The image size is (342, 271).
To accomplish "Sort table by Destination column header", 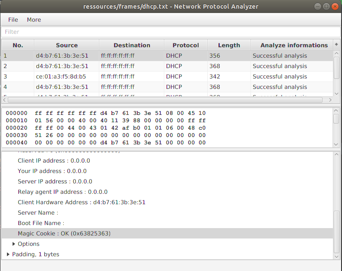I will tap(132, 45).
